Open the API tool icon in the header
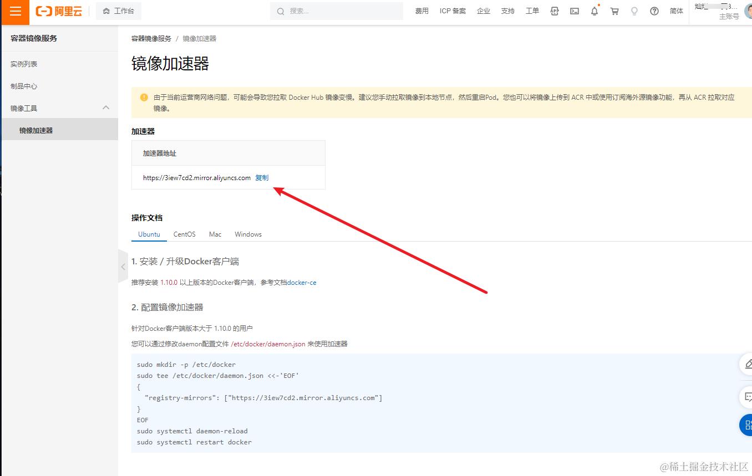752x476 pixels. click(555, 11)
